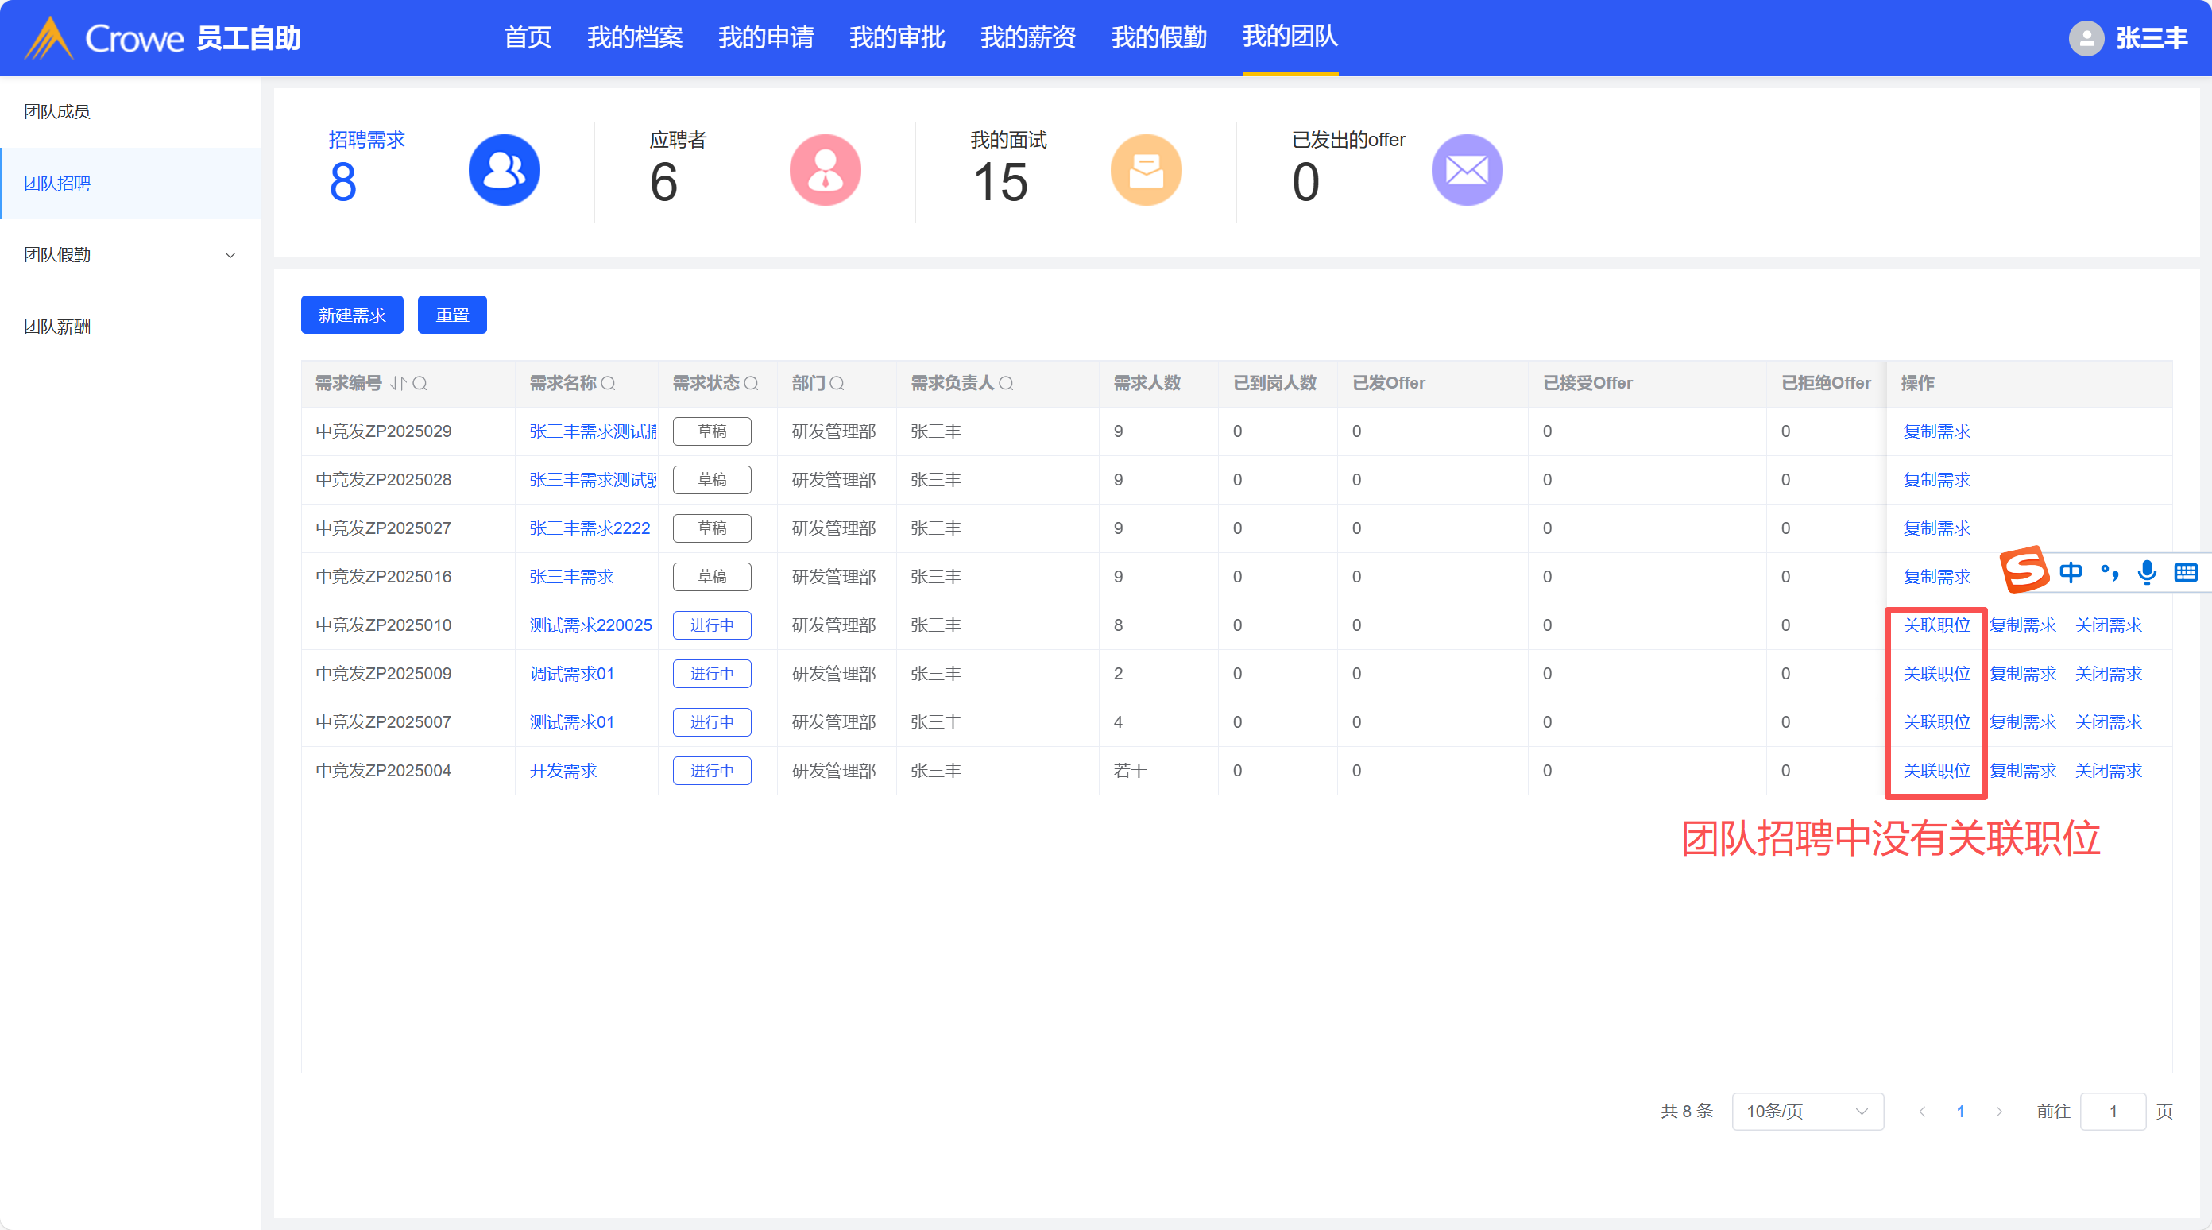Toggle Sogou Chinese/English input mode button
2212x1230 pixels.
pos(2071,572)
